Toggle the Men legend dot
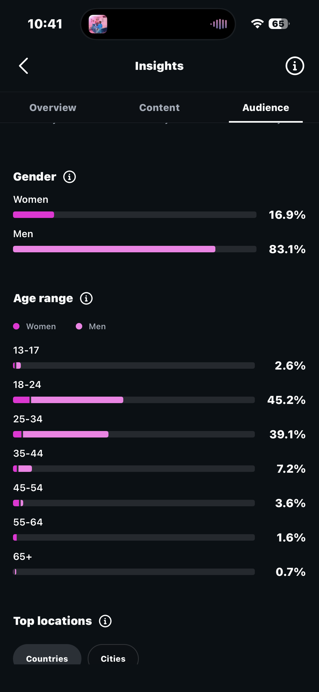319x692 pixels. pos(79,326)
